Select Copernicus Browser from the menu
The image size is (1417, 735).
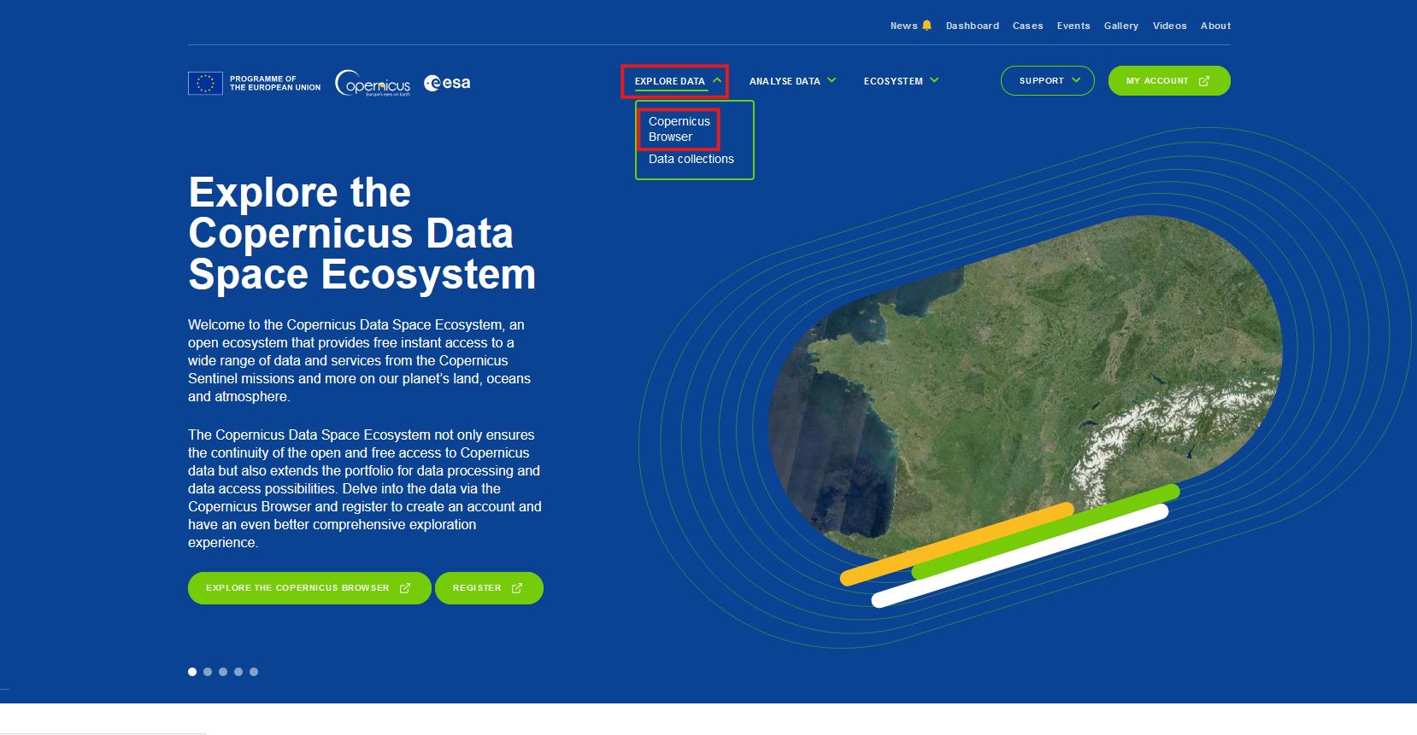679,129
